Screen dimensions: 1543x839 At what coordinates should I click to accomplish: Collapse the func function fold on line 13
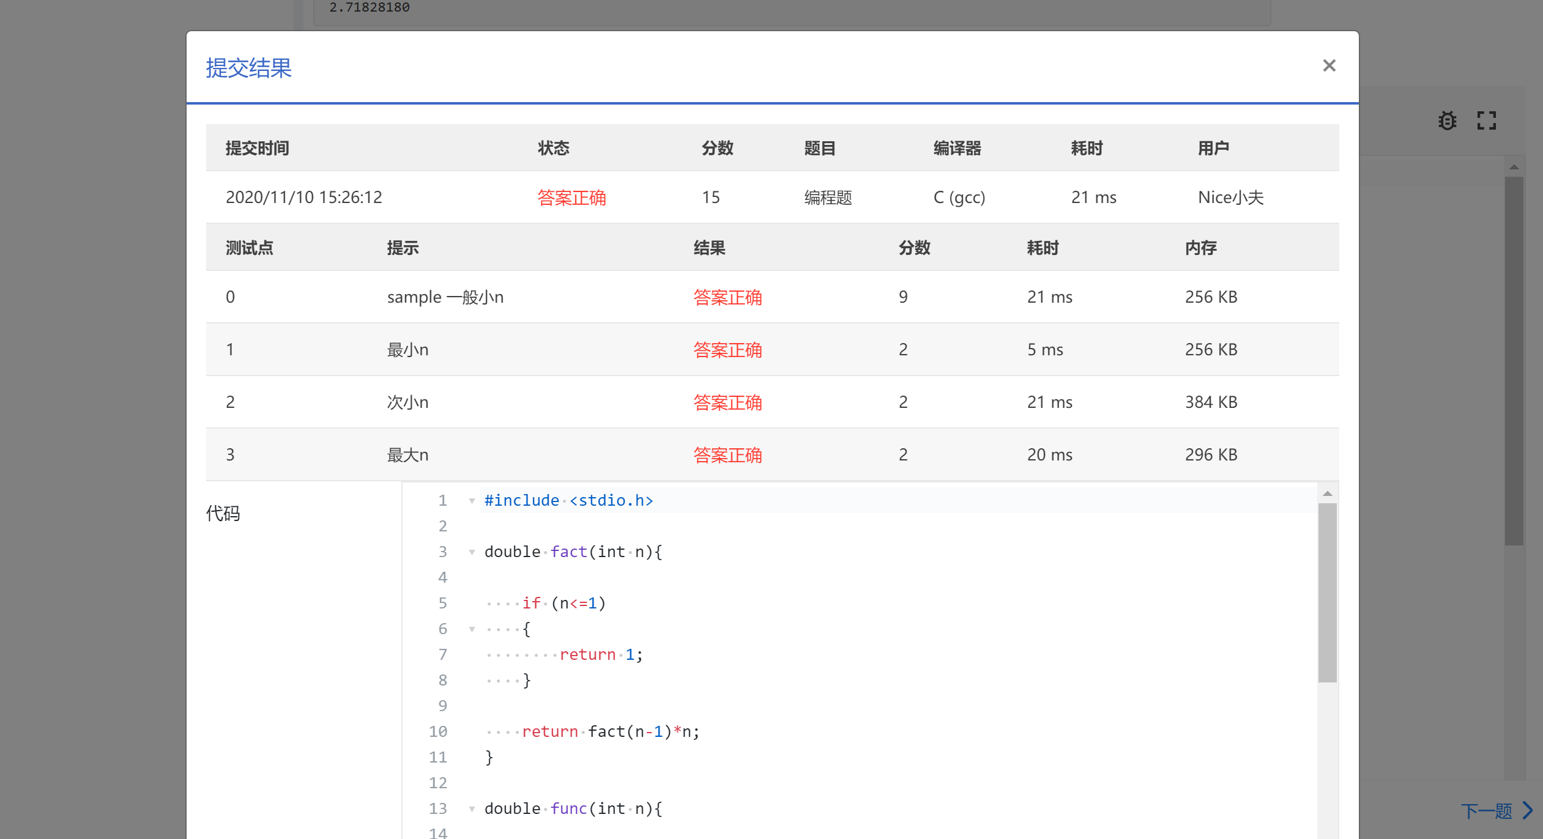[x=472, y=809]
